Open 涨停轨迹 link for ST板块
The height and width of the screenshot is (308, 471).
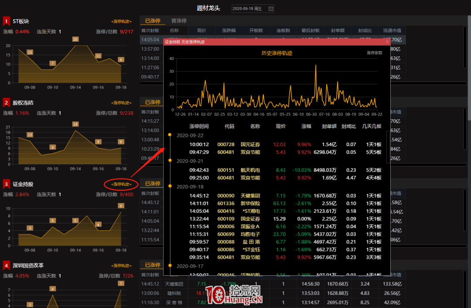121,21
